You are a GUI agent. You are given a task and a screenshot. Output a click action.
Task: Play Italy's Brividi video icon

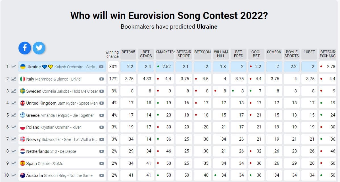click(x=101, y=79)
